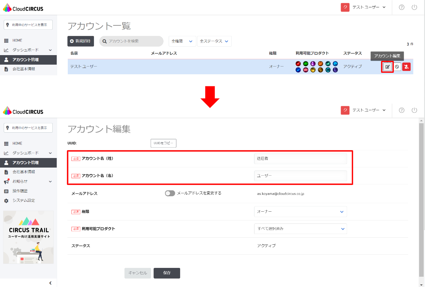425x287 pixels.
Task: Expand お知らせ sidebar item
Action: 28,182
